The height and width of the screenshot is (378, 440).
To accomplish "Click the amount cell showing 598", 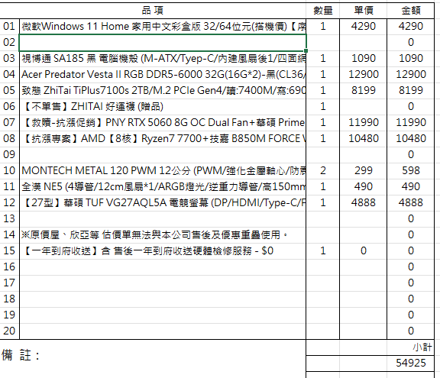I will point(410,171).
